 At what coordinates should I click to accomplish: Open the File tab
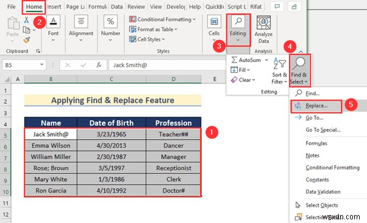click(11, 7)
